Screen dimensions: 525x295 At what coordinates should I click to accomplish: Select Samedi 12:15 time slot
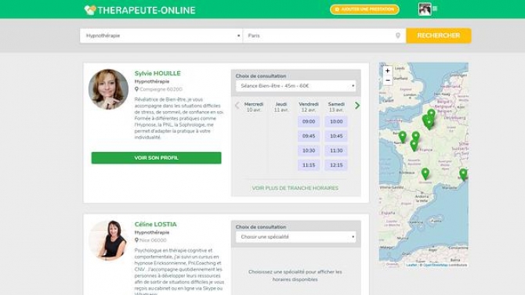coord(336,165)
